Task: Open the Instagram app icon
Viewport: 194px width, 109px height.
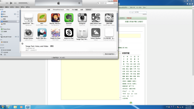Action: click(82, 18)
